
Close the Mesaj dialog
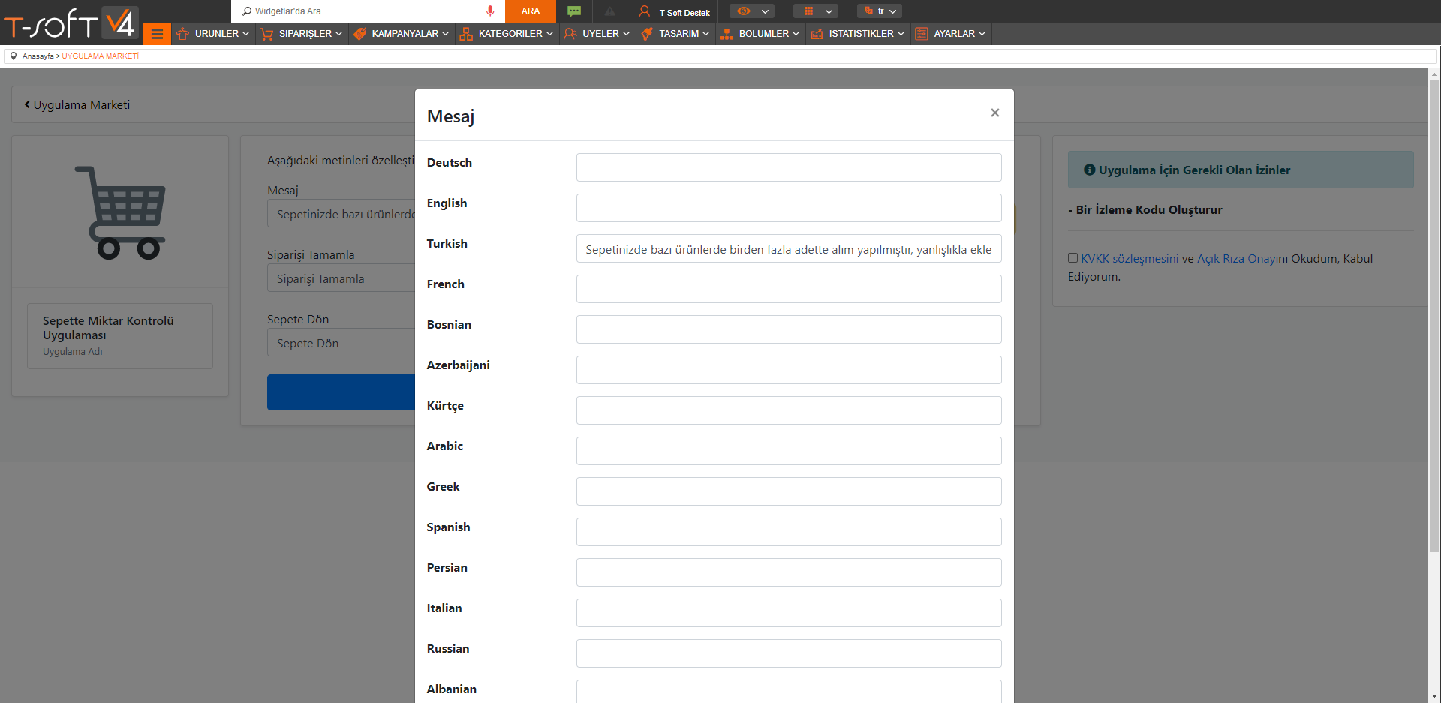pyautogui.click(x=995, y=113)
